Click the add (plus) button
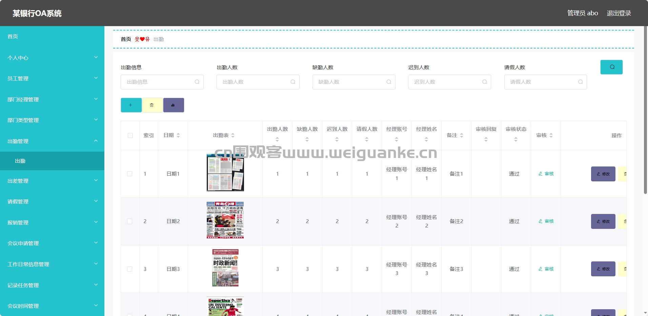Screen dimensions: 648x316 pyautogui.click(x=131, y=105)
